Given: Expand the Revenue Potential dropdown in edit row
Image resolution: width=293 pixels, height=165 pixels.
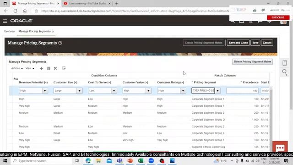Looking at the screenshot, I should 45,91.
